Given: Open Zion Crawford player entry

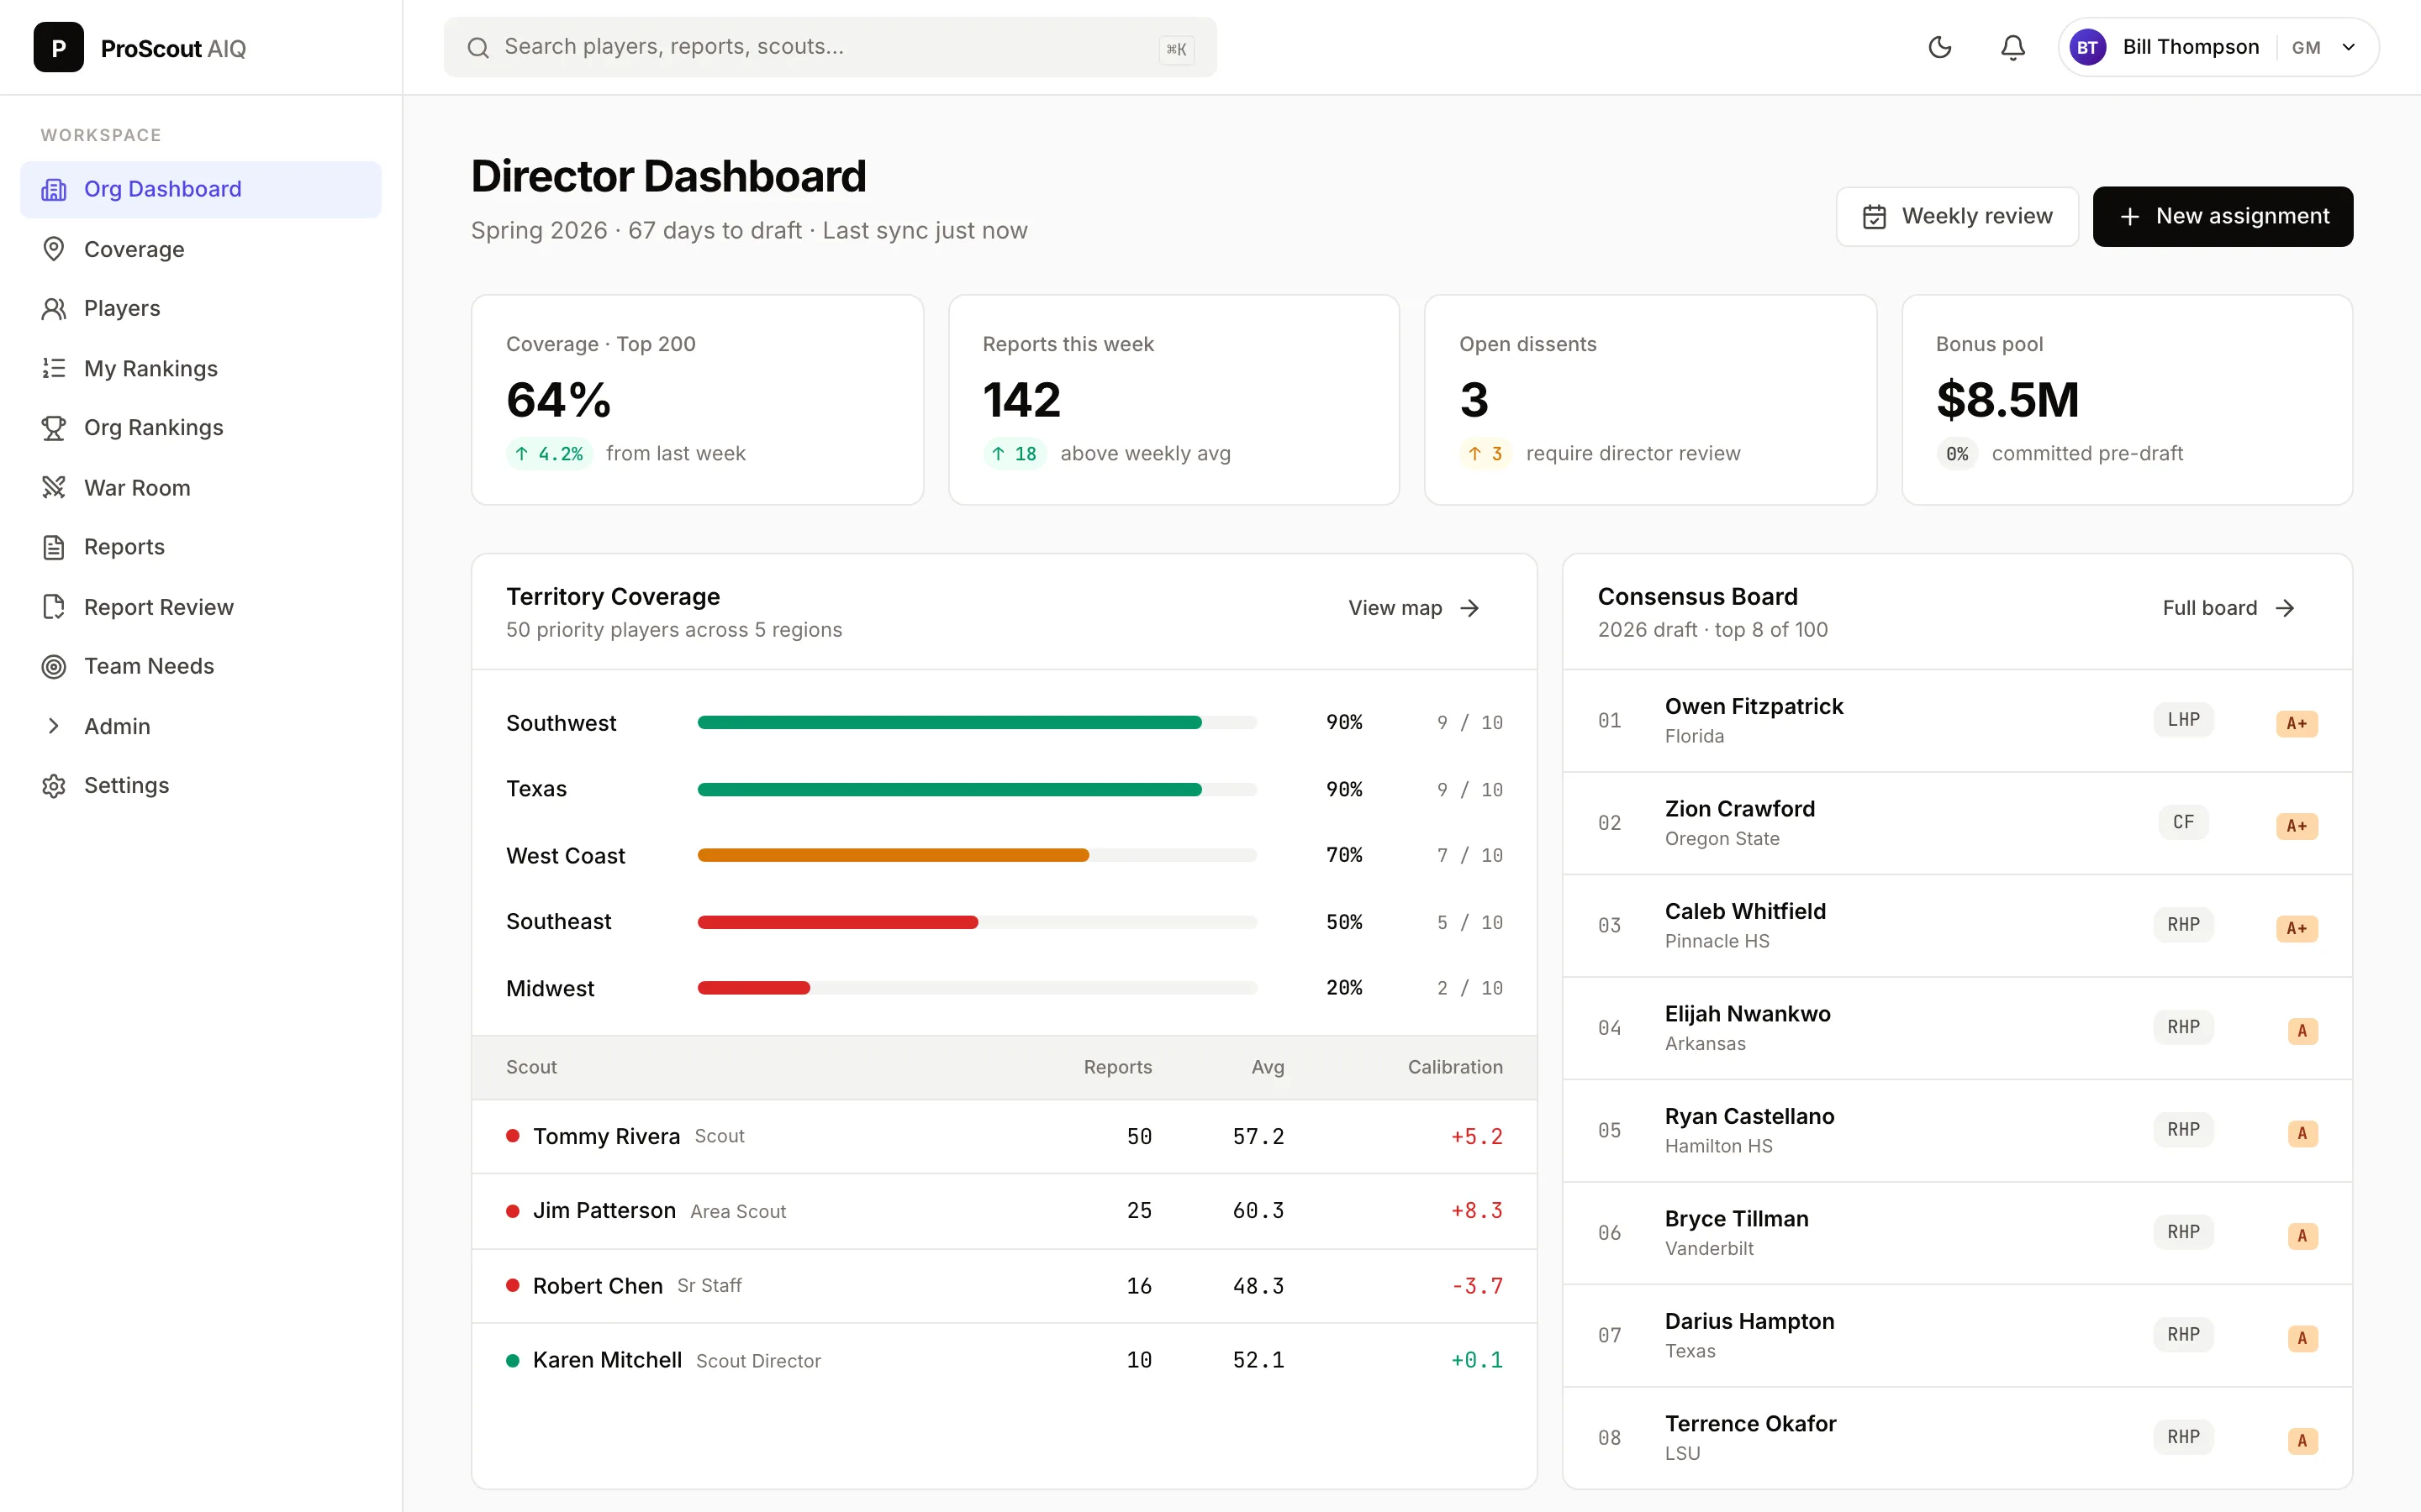Looking at the screenshot, I should [1957, 823].
